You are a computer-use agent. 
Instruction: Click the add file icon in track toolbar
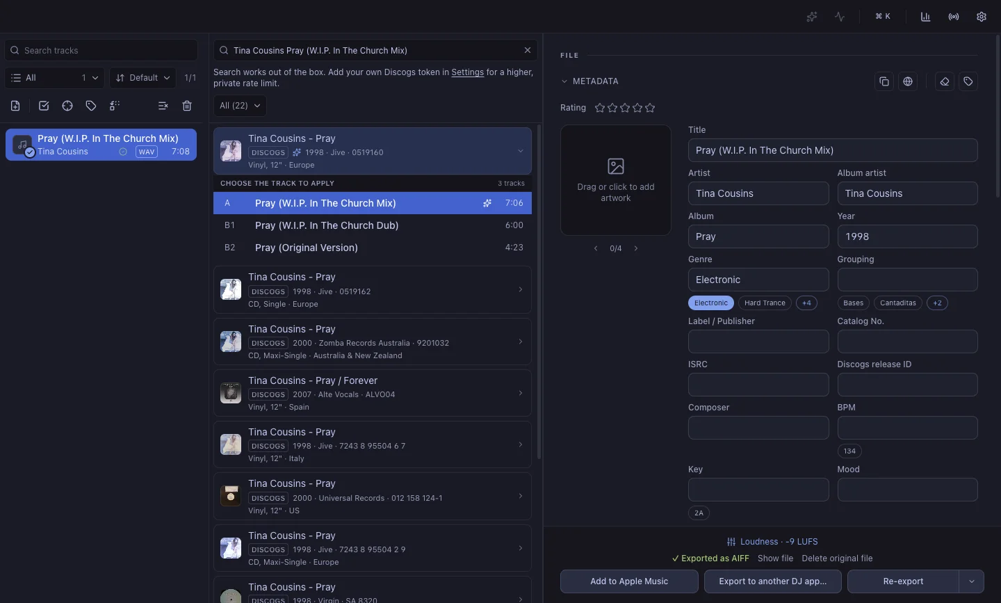(15, 106)
